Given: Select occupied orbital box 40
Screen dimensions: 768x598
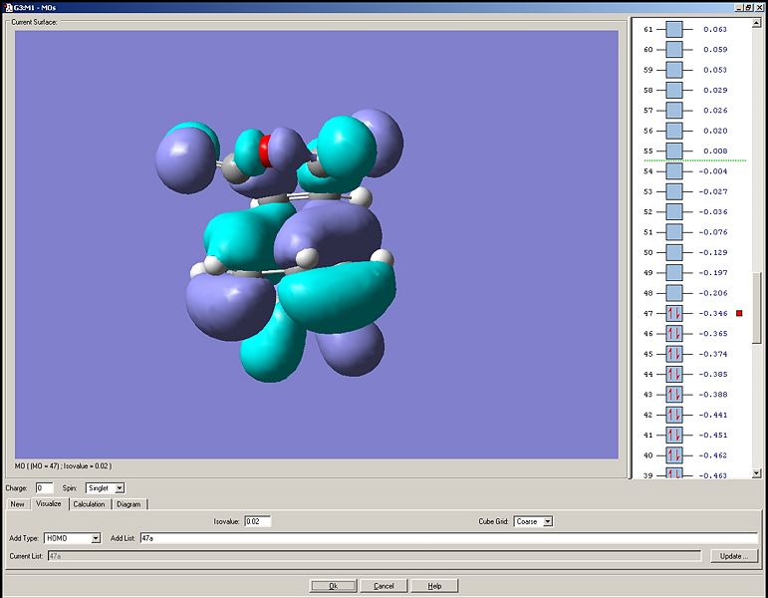Looking at the screenshot, I should 674,455.
